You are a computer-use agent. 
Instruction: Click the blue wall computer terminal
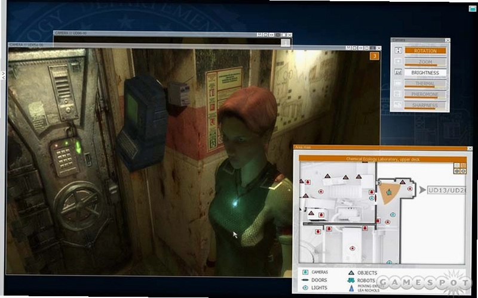coord(142,123)
